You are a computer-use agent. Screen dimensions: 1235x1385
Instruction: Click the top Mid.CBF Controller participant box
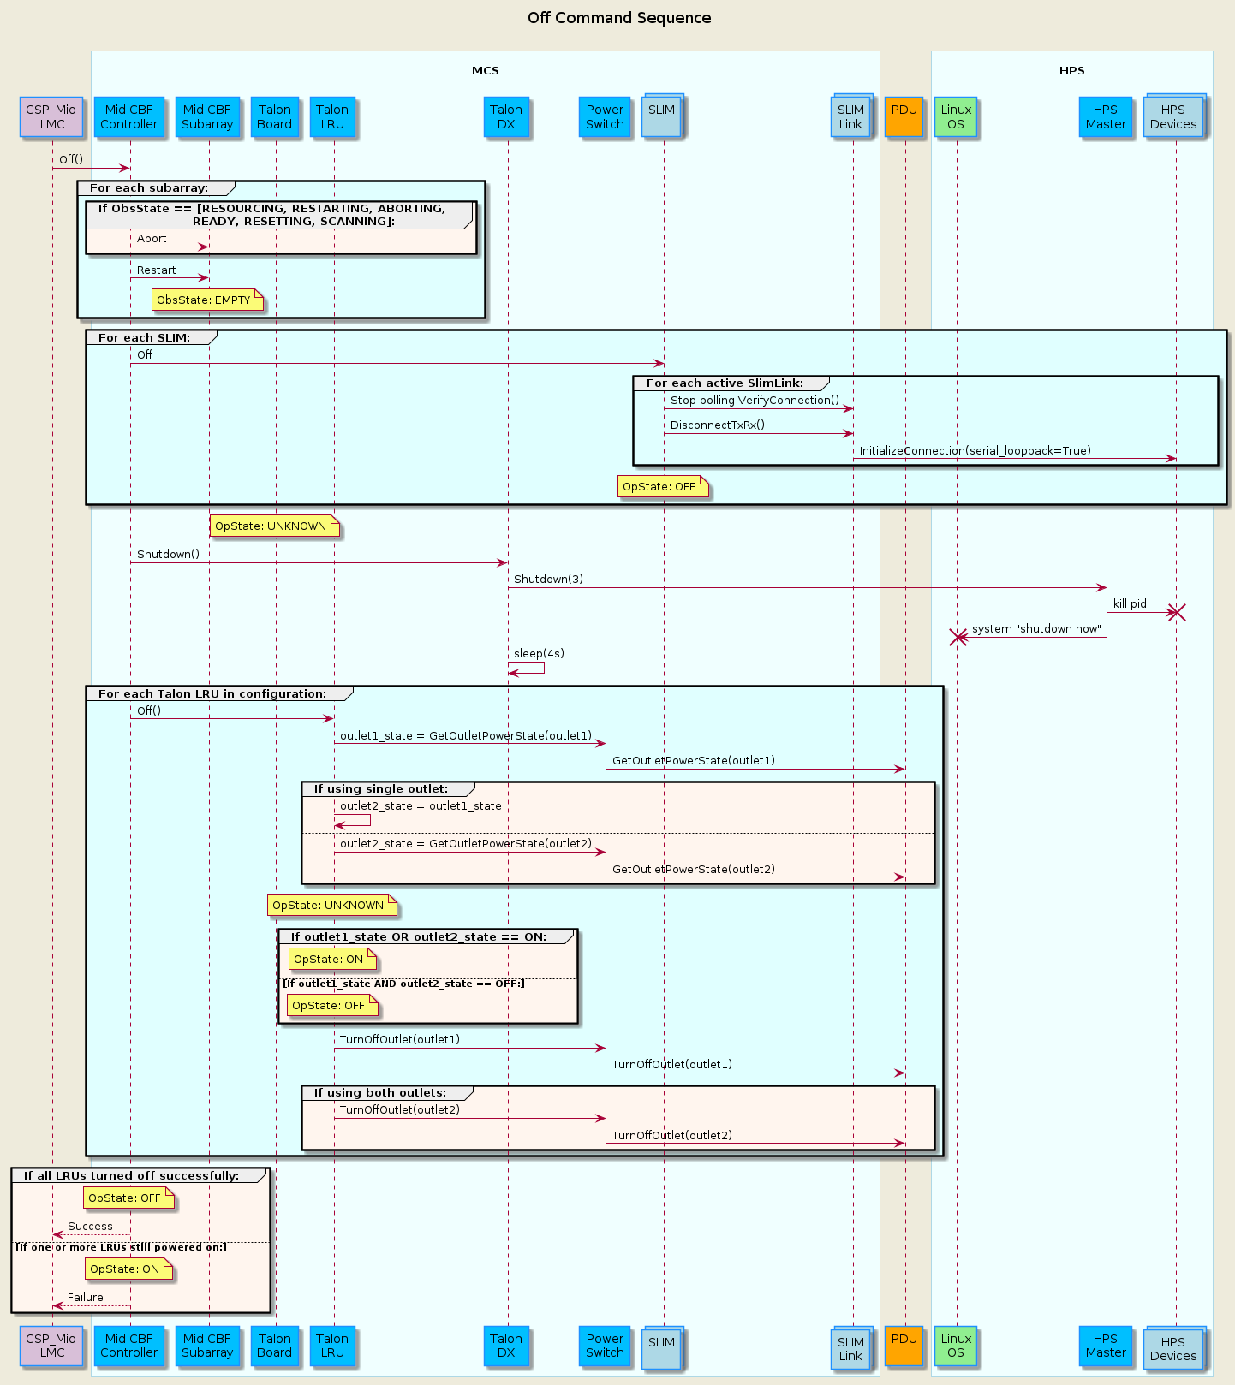coord(129,116)
